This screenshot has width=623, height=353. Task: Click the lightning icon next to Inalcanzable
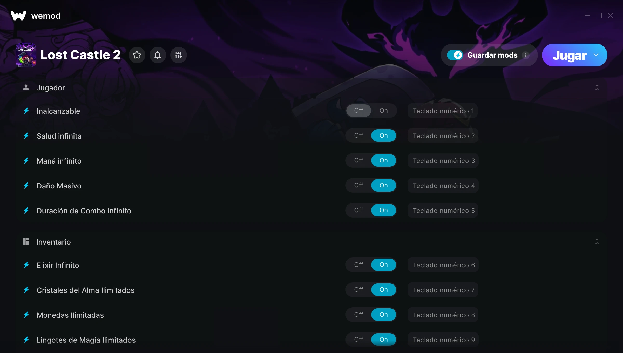tap(26, 111)
